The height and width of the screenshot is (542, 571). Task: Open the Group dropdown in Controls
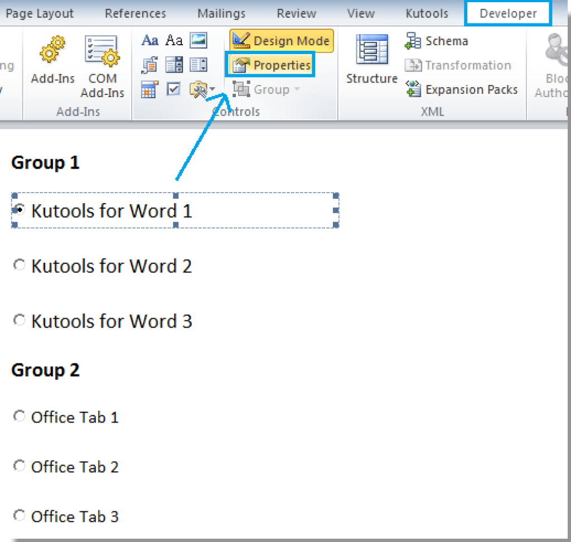tap(296, 89)
